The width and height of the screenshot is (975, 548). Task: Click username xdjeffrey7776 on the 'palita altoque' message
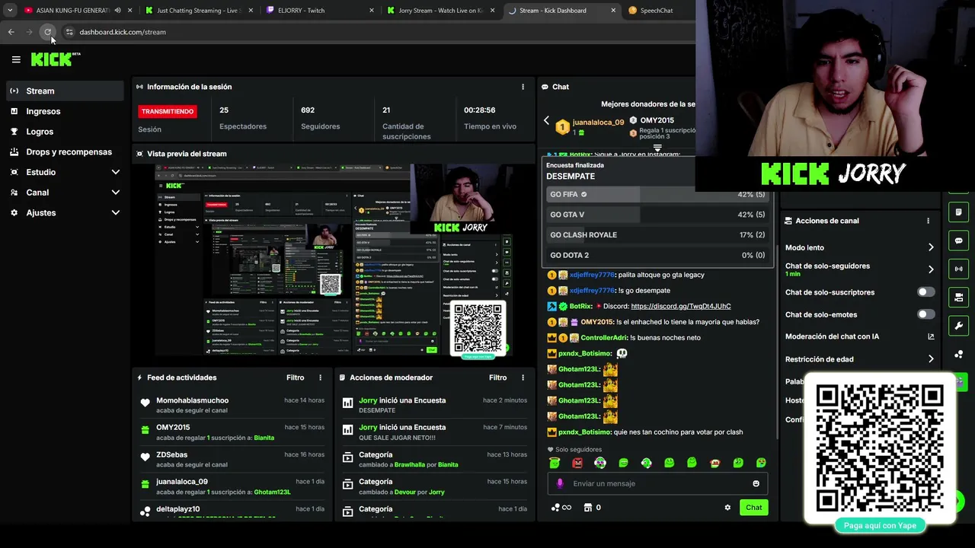[x=592, y=275]
